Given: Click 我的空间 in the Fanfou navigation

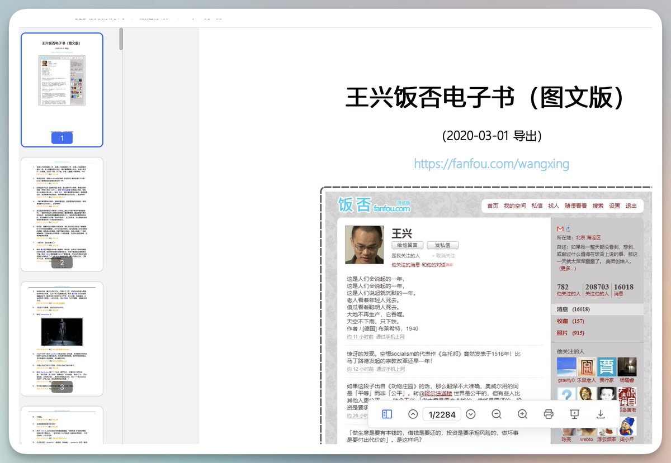Looking at the screenshot, I should click(x=515, y=206).
